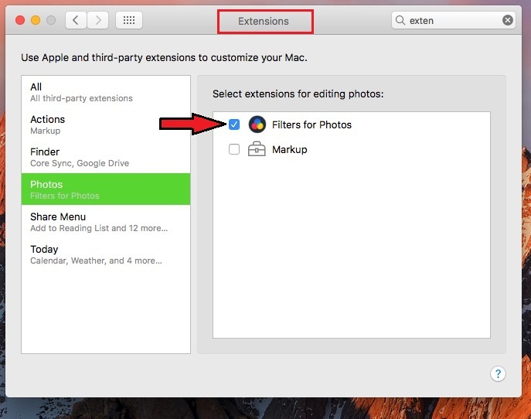Close the Extensions window with red button
531x419 pixels.
[x=20, y=20]
